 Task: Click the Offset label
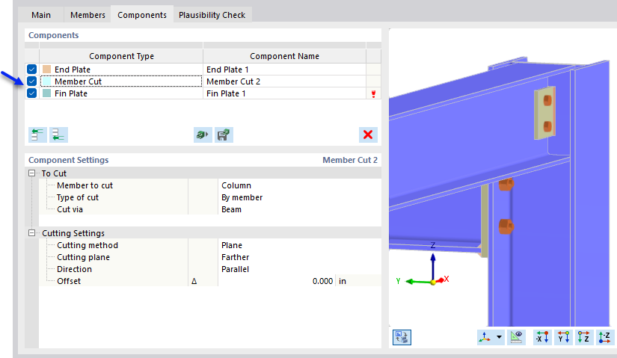coord(69,281)
